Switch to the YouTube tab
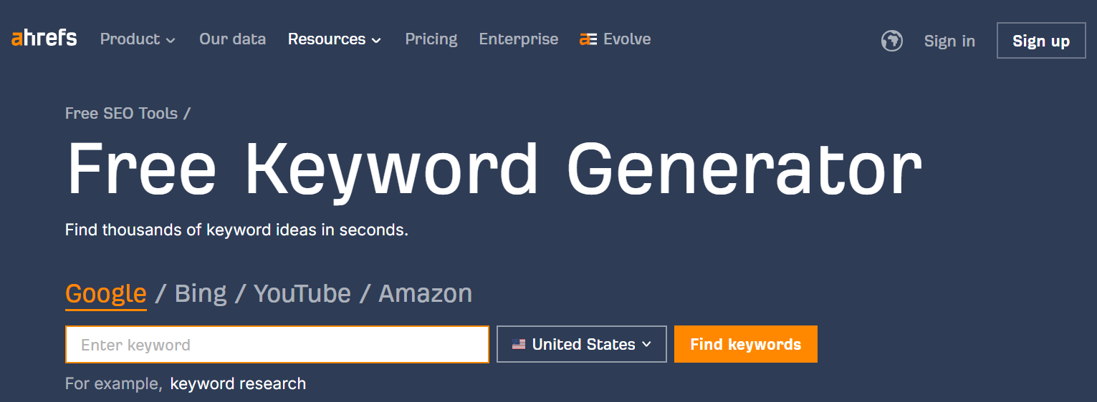Screen dimensions: 1097x402 pyautogui.click(x=302, y=293)
